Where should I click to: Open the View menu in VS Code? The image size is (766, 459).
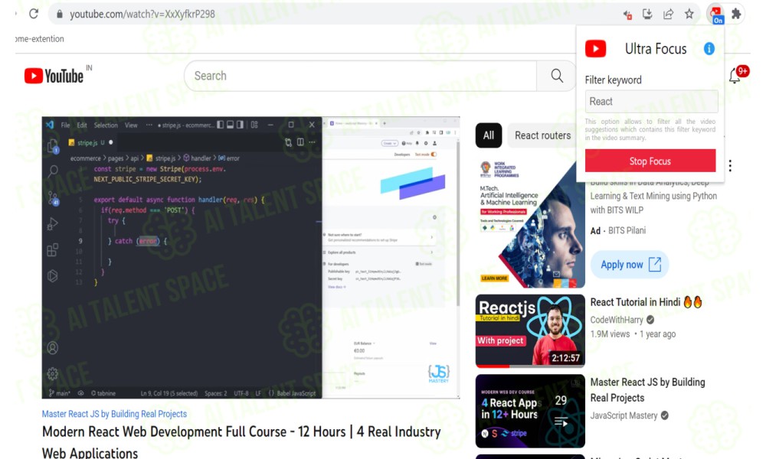[131, 125]
